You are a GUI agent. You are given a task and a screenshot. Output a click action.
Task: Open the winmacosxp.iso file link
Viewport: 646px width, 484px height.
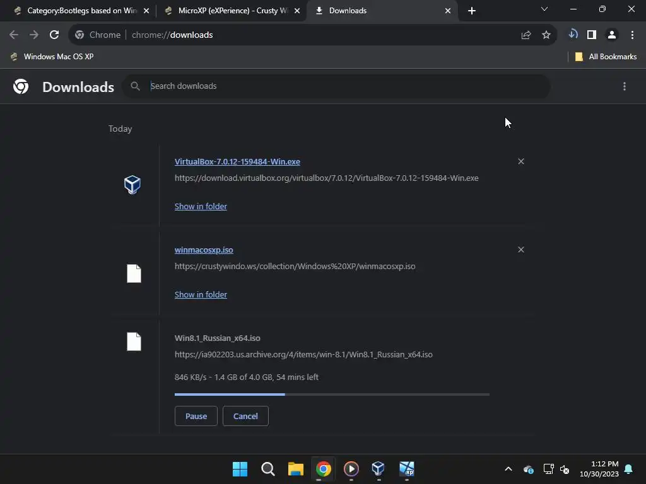point(204,250)
